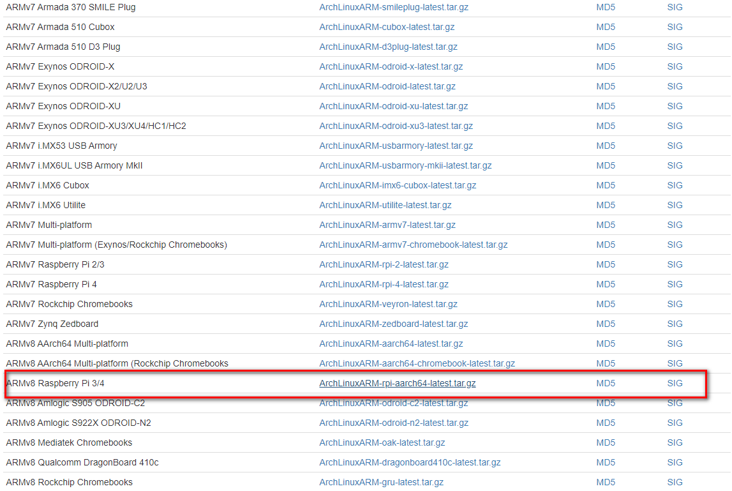Download ArchLinuxARM-aarch64-chromebook-latest.tar.gz
The width and height of the screenshot is (732, 491).
coord(417,363)
